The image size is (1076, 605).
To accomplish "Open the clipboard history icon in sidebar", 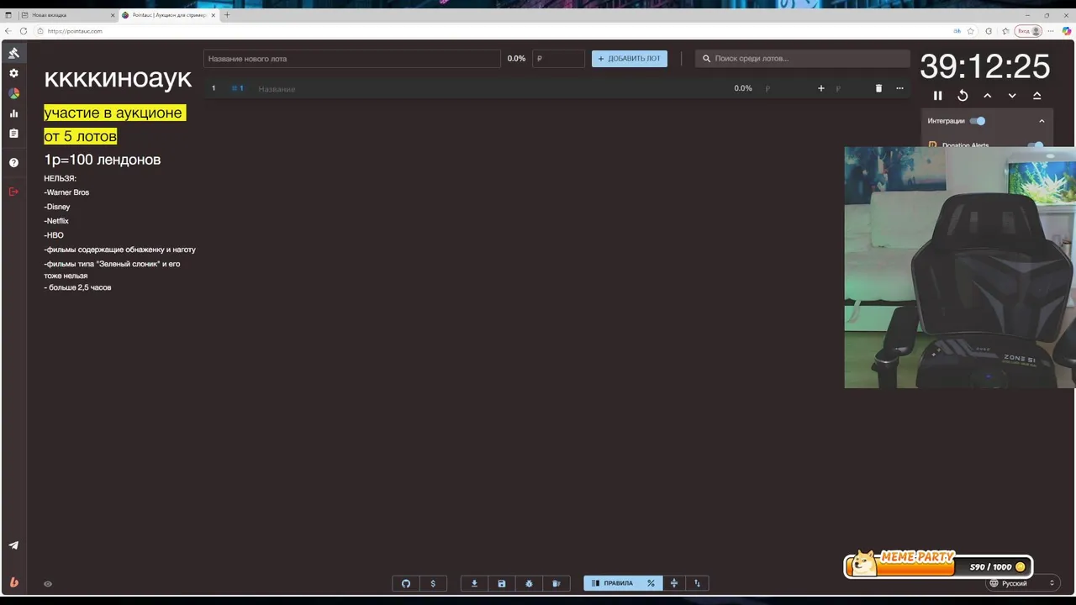I will [13, 134].
